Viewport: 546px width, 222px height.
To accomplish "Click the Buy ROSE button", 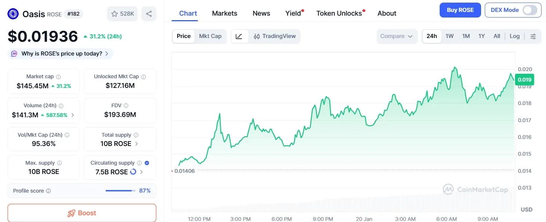I will pyautogui.click(x=460, y=10).
